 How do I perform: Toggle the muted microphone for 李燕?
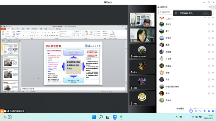pyautogui.click(x=209, y=45)
